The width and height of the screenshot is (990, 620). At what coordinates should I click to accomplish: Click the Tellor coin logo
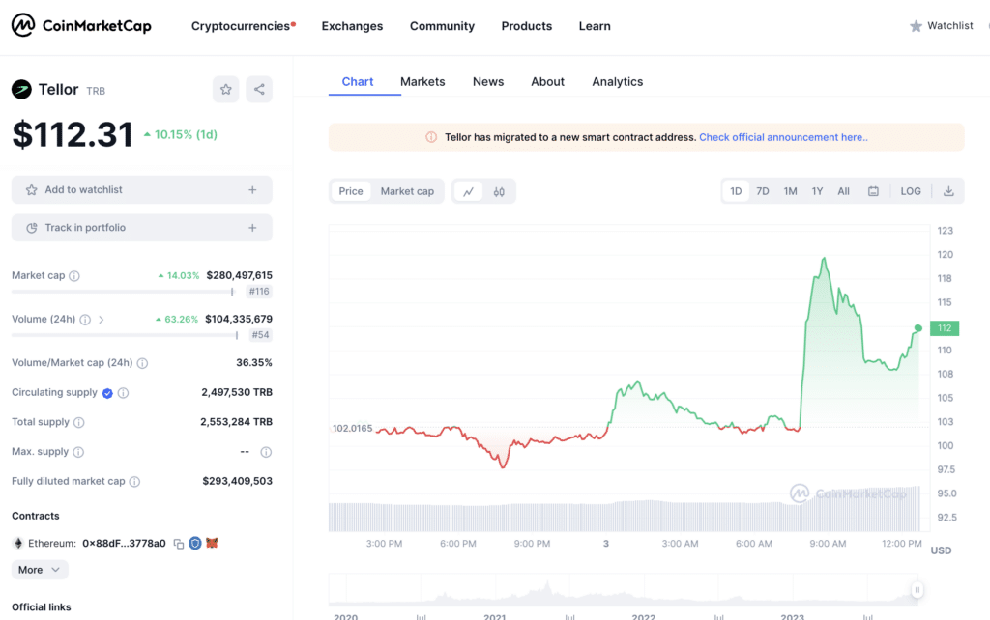tap(21, 90)
